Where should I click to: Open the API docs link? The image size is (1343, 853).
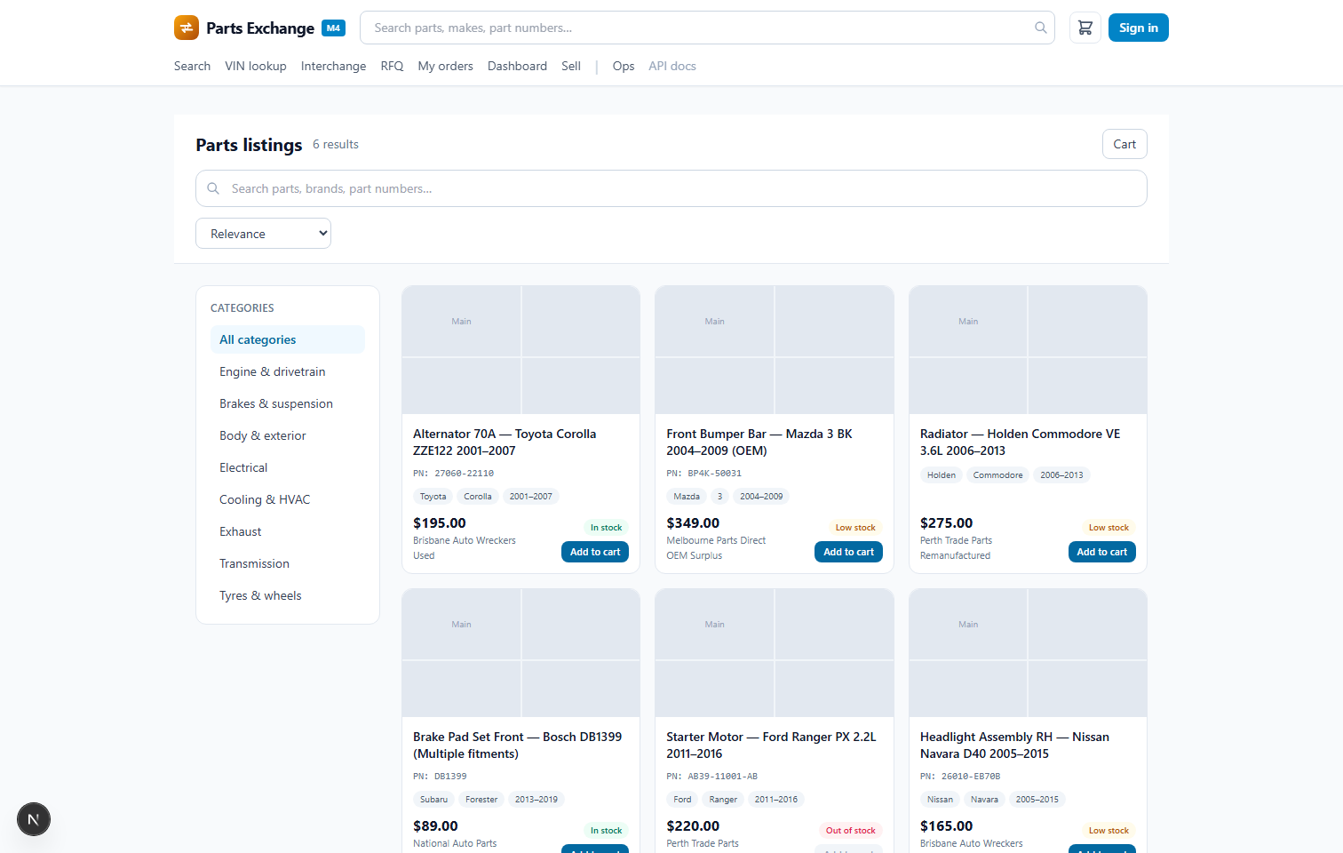coord(672,66)
